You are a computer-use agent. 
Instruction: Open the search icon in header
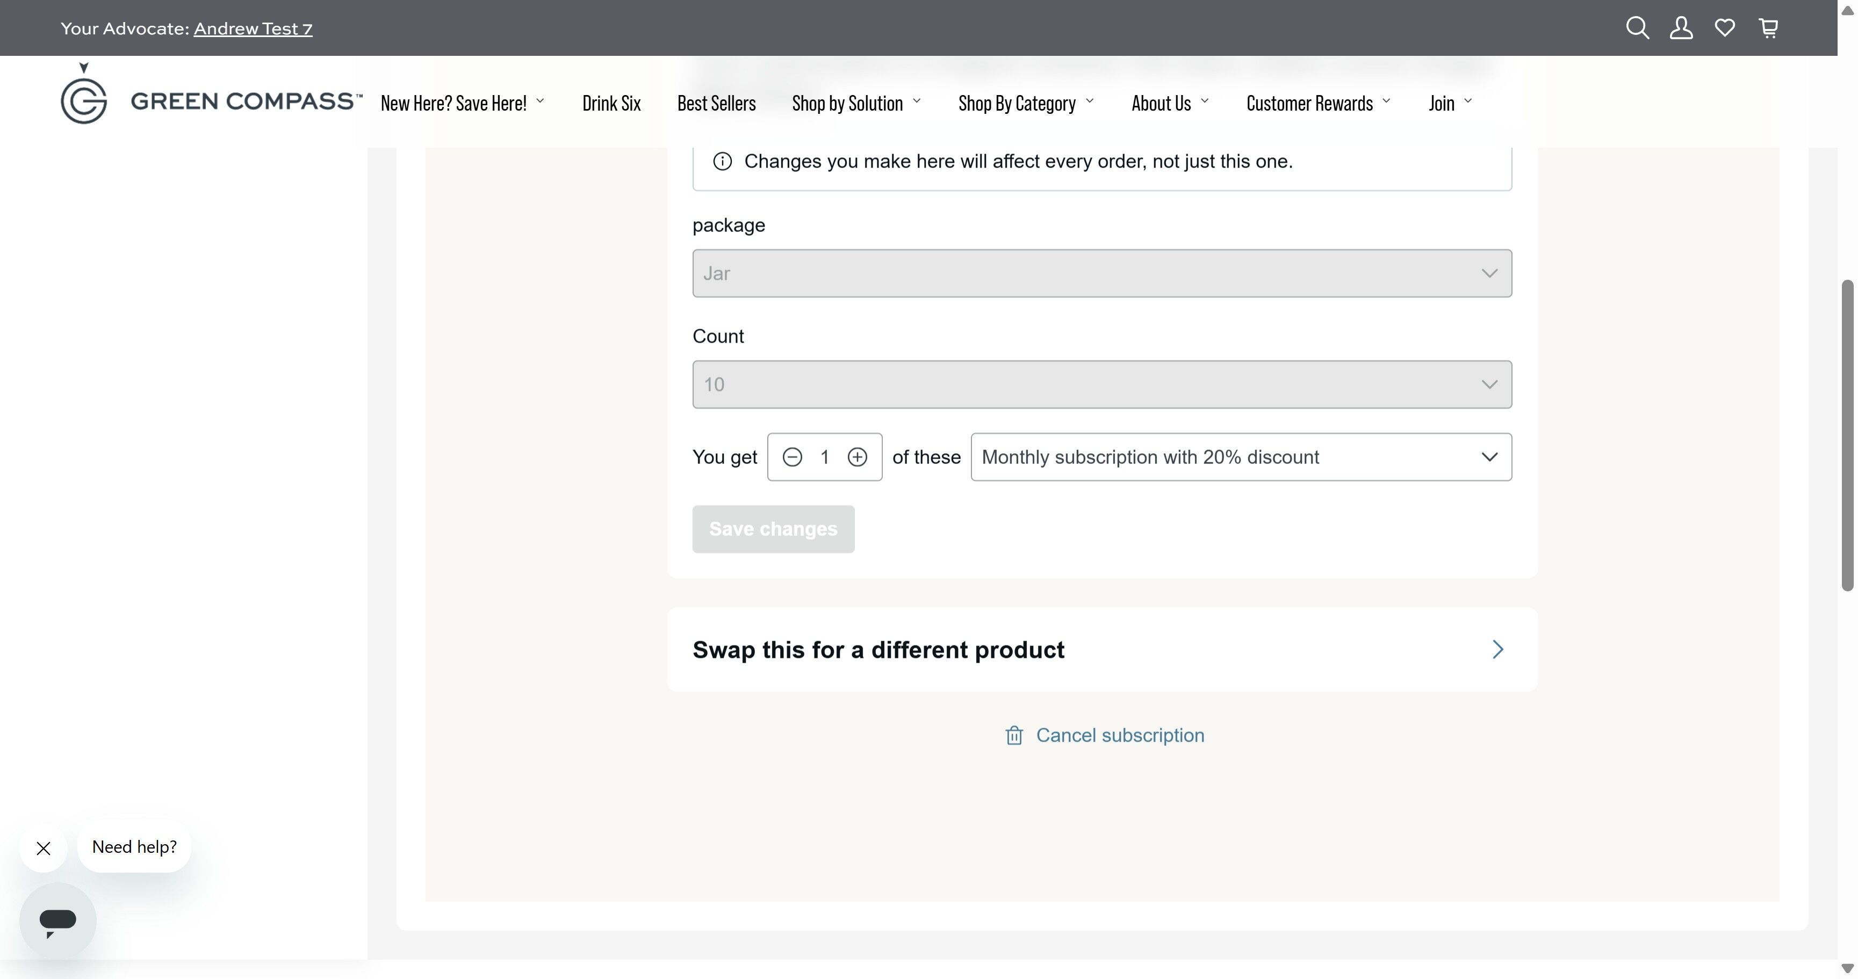click(x=1637, y=28)
